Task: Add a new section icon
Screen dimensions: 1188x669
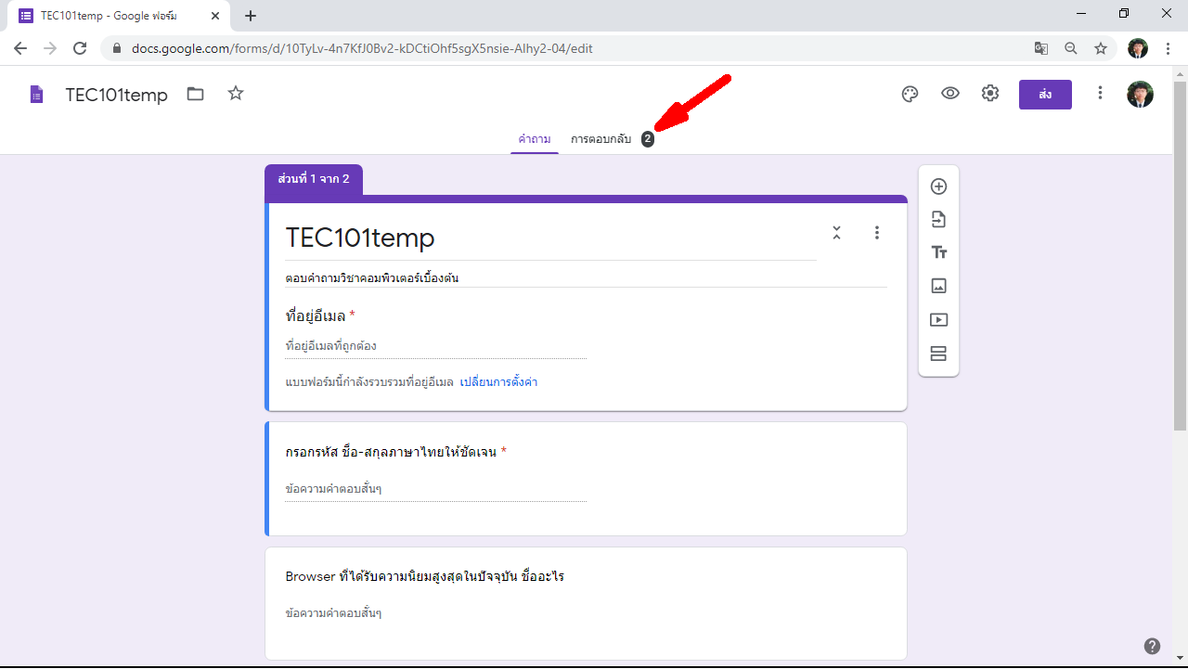Action: pos(938,354)
